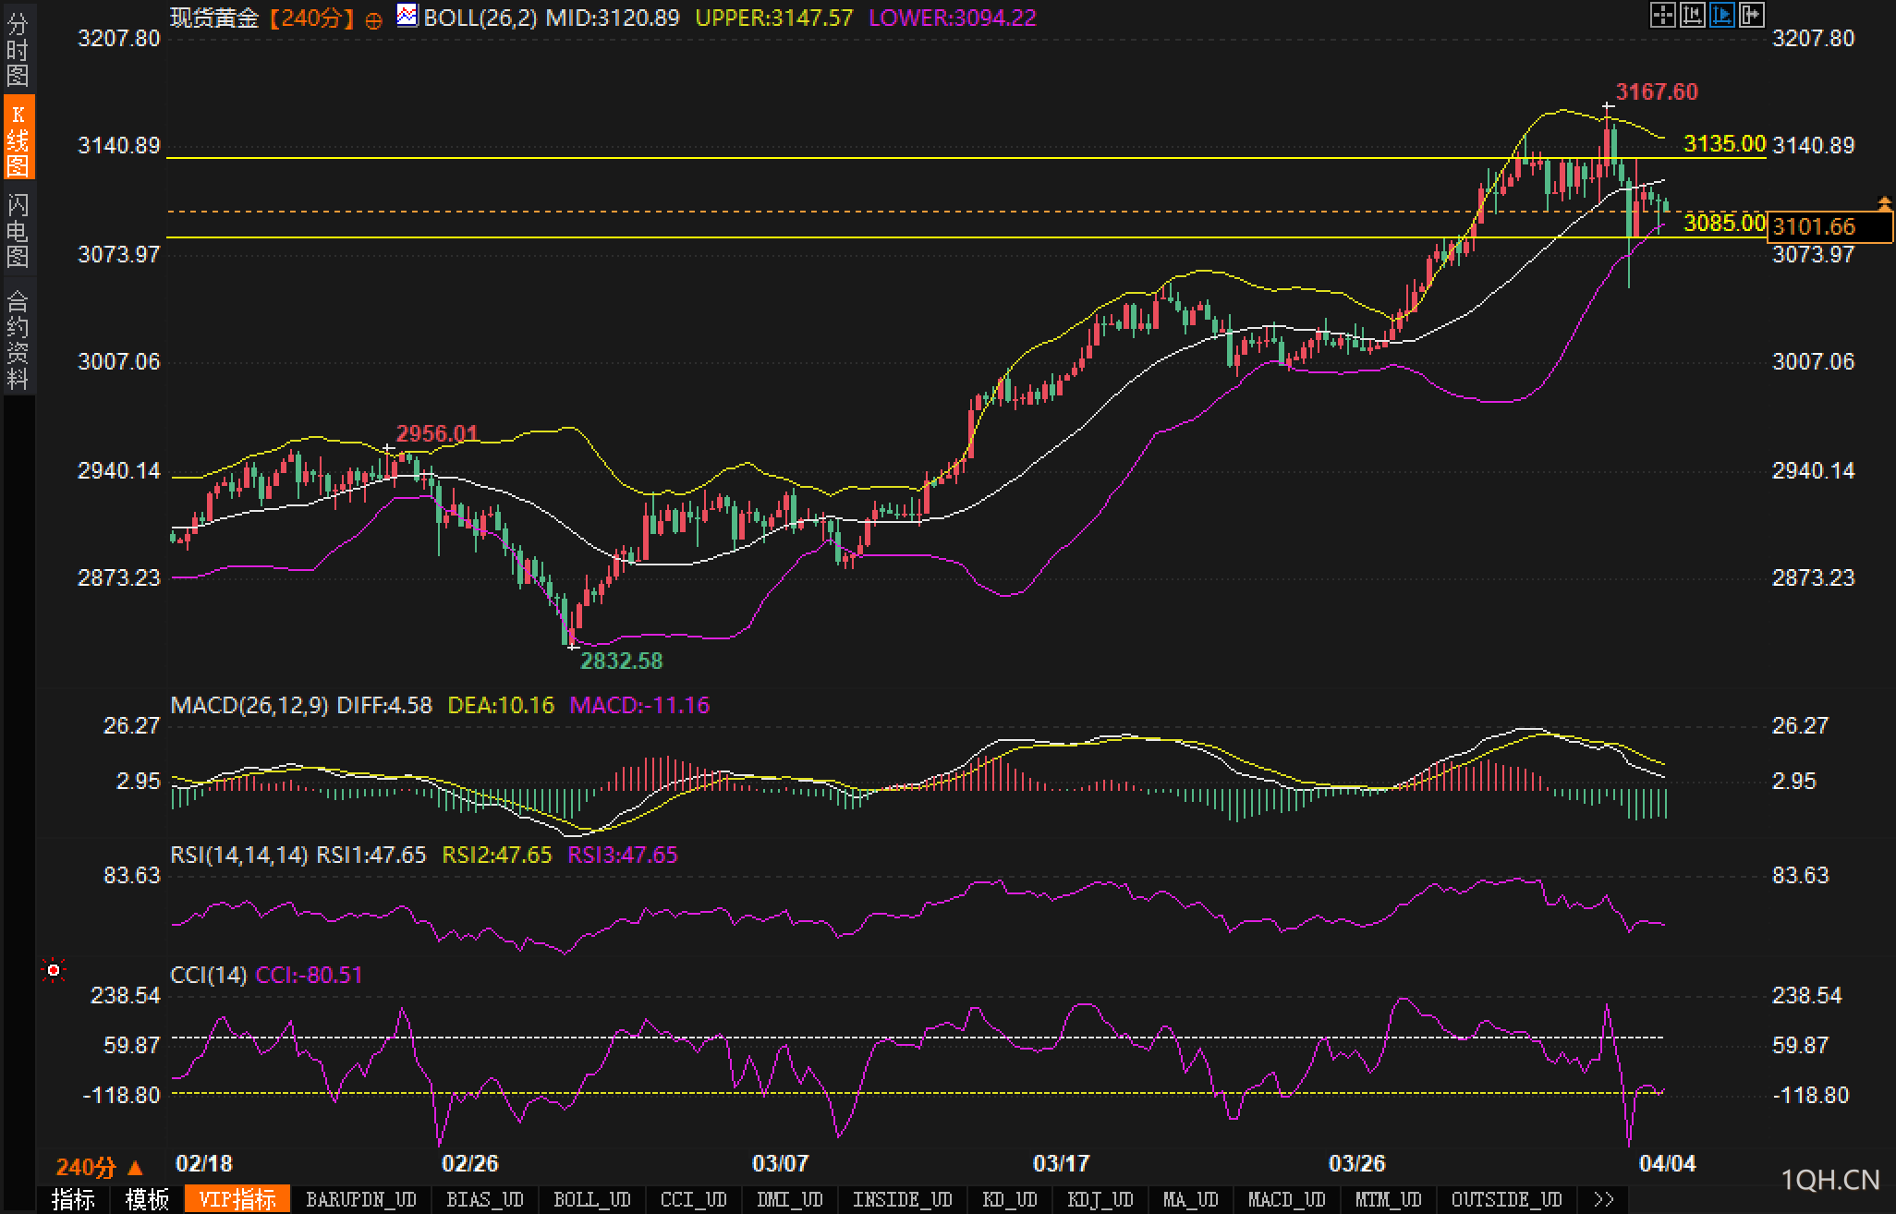The image size is (1896, 1214).
Task: Click the crosshair cursor icon
Action: (1662, 15)
